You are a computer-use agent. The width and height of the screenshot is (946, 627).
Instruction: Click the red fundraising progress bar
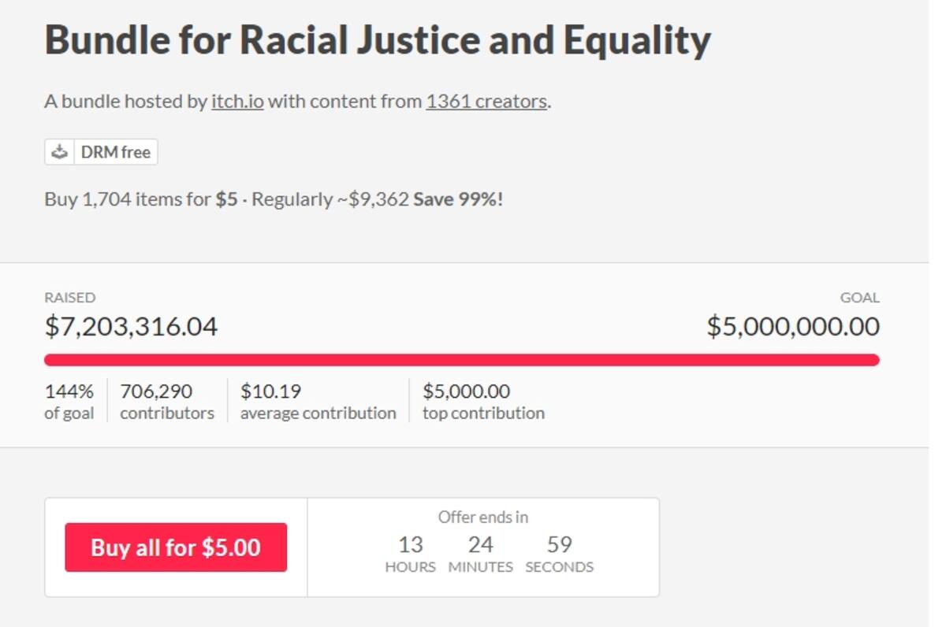462,360
